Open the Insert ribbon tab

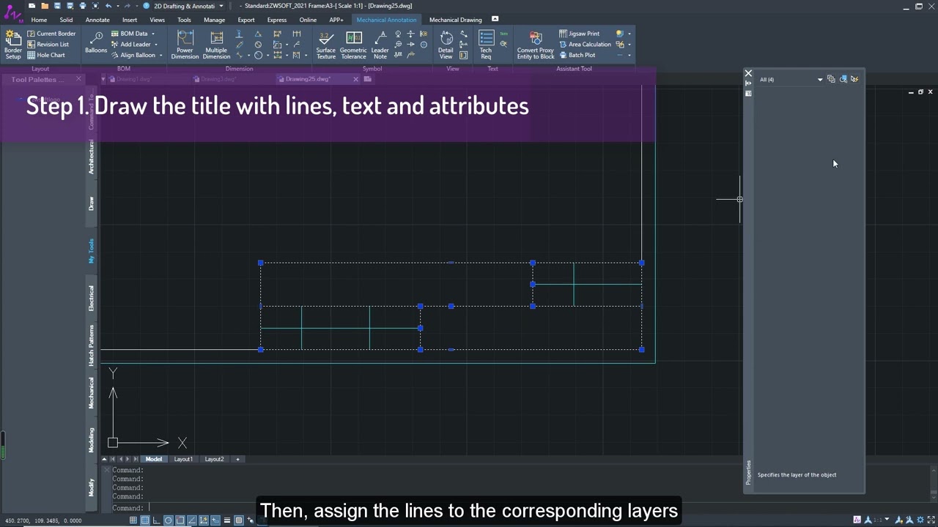130,20
